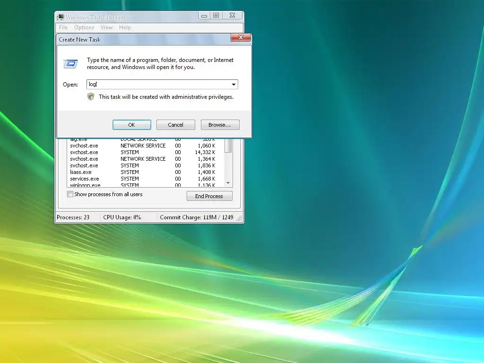Screen dimensions: 484x363
Task: Open the File menu in Task Manager
Action: point(63,27)
